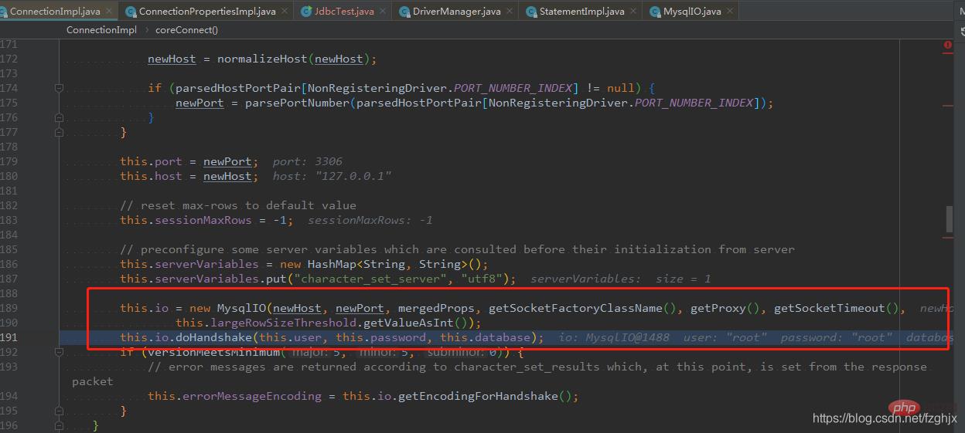Close the ConnectionImpl.java tab

(108, 12)
